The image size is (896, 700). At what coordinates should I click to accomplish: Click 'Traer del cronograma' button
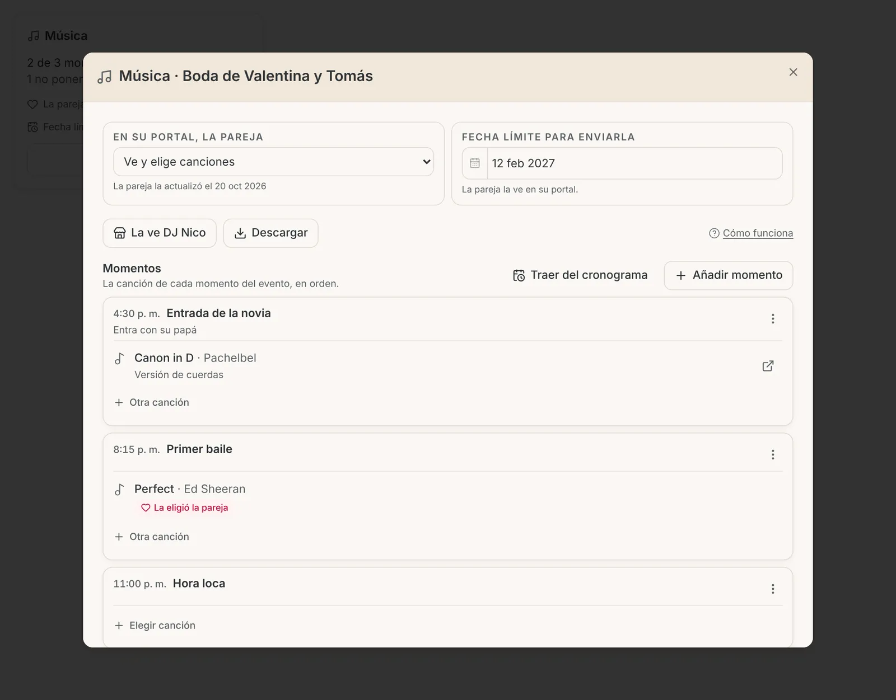[580, 275]
